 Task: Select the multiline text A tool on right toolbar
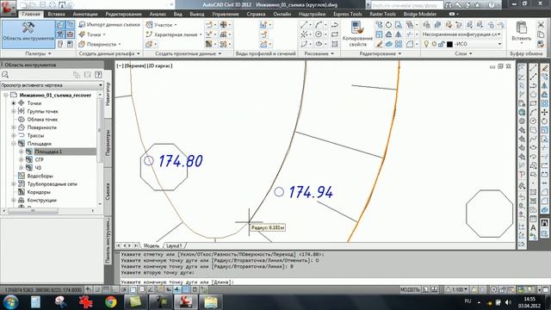(x=533, y=227)
